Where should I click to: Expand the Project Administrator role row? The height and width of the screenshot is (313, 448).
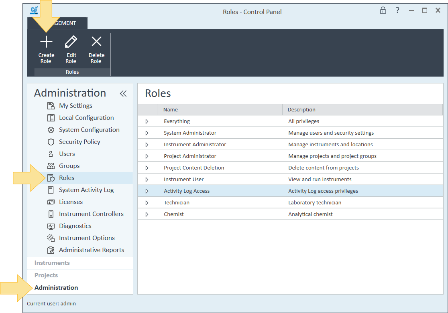(x=147, y=156)
